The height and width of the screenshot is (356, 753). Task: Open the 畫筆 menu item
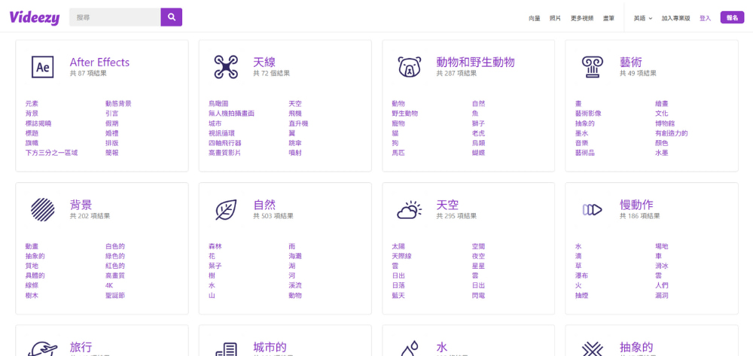(x=609, y=18)
